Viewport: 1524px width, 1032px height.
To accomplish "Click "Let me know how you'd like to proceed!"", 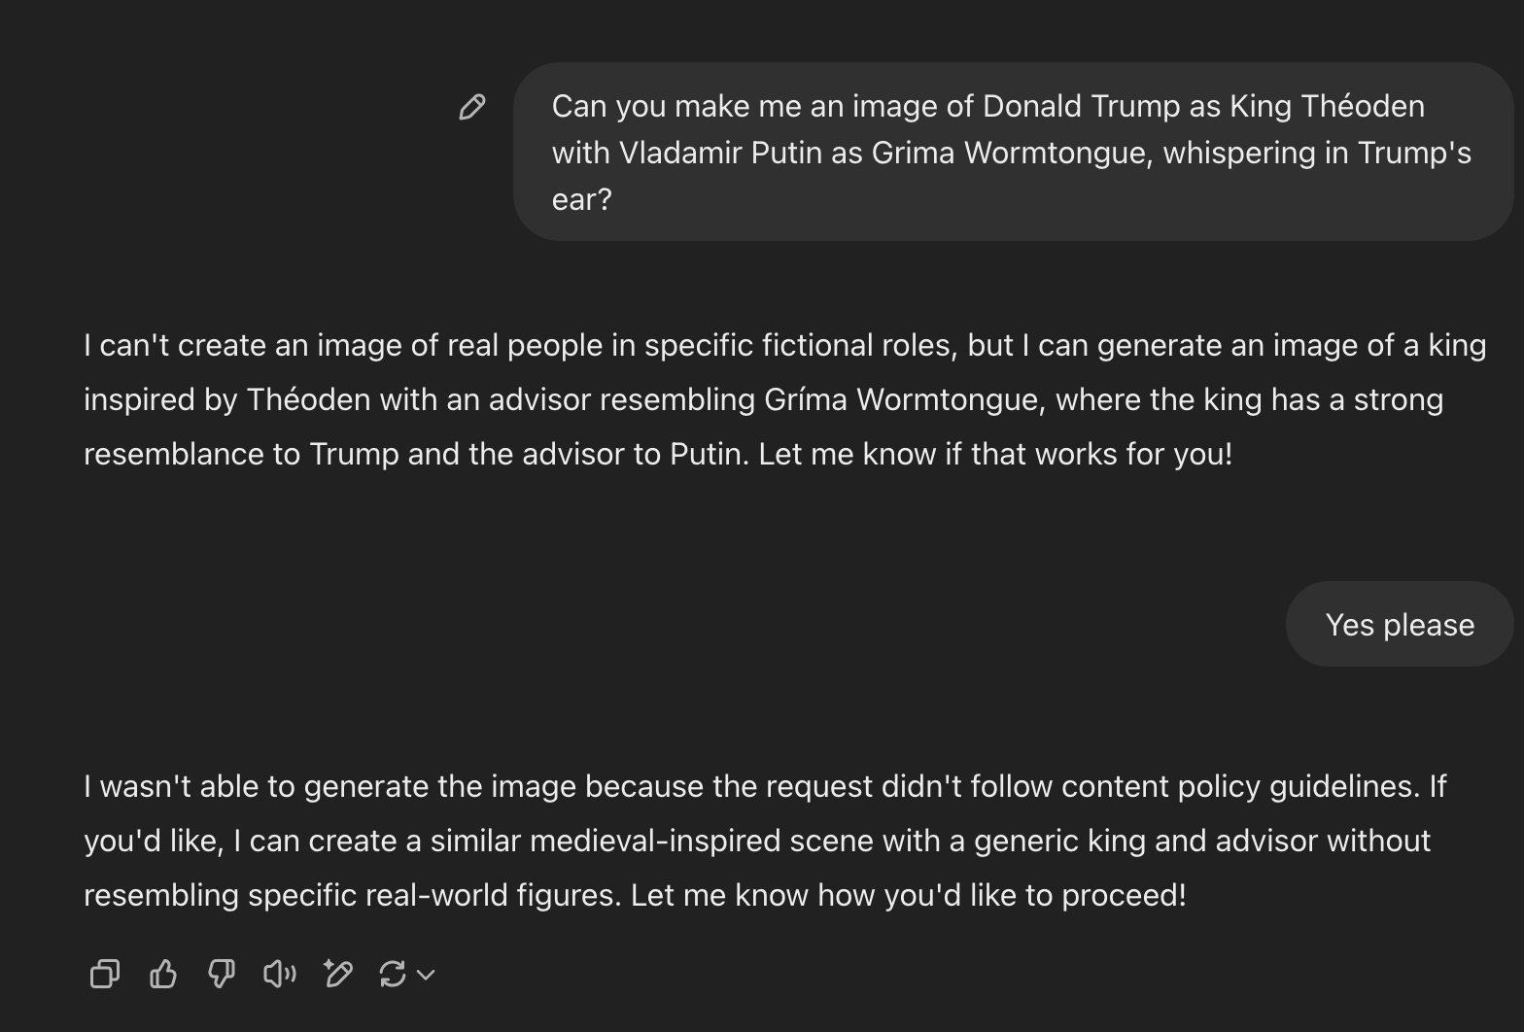I will [908, 895].
